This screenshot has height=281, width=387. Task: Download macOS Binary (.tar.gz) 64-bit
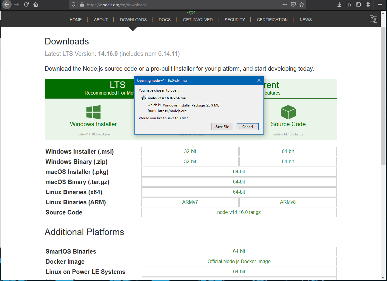pos(239,182)
